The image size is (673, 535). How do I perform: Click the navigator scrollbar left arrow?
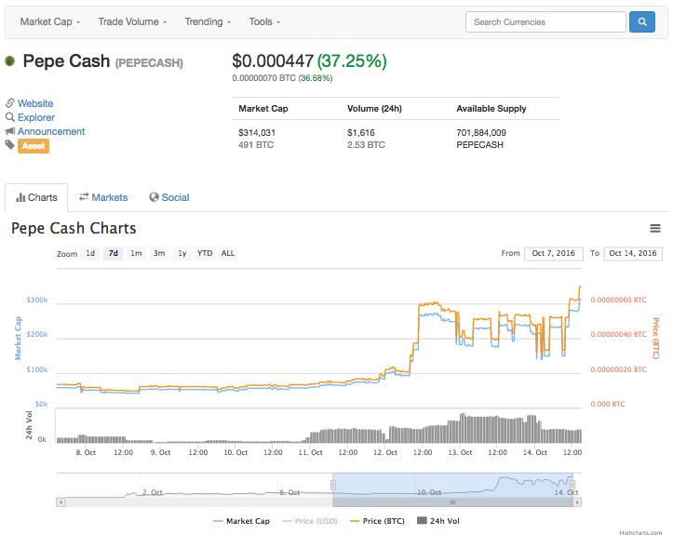61,502
